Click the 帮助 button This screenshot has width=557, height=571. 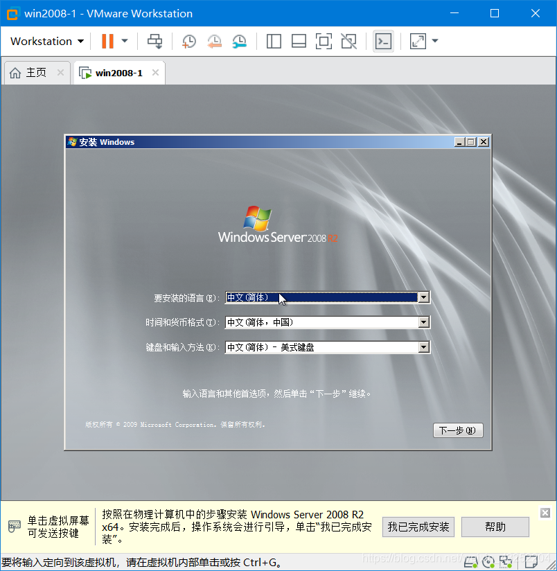pyautogui.click(x=495, y=527)
